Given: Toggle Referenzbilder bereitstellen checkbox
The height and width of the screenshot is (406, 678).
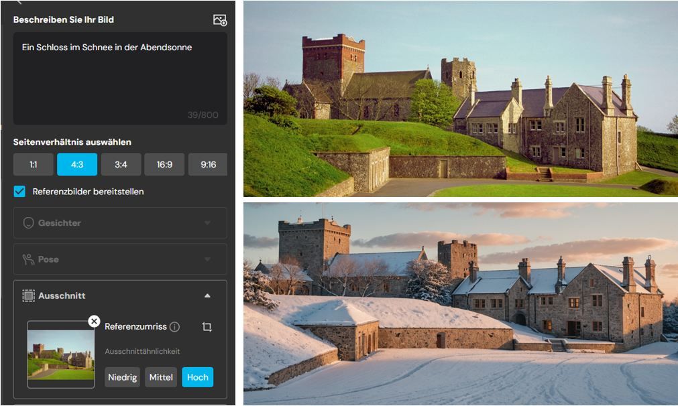Looking at the screenshot, I should (x=19, y=192).
